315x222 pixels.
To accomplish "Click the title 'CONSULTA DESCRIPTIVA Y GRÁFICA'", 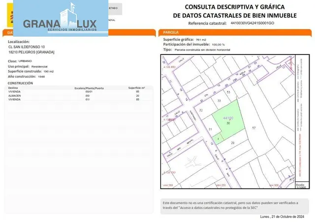I will (235, 7).
